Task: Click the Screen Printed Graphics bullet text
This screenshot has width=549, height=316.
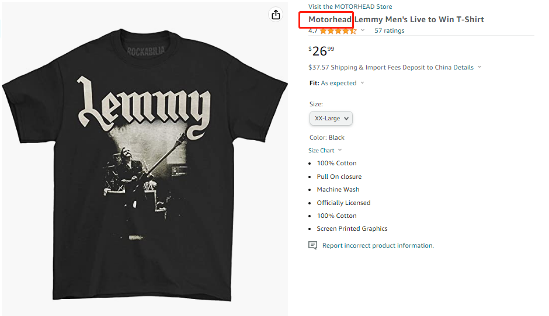Action: [352, 229]
